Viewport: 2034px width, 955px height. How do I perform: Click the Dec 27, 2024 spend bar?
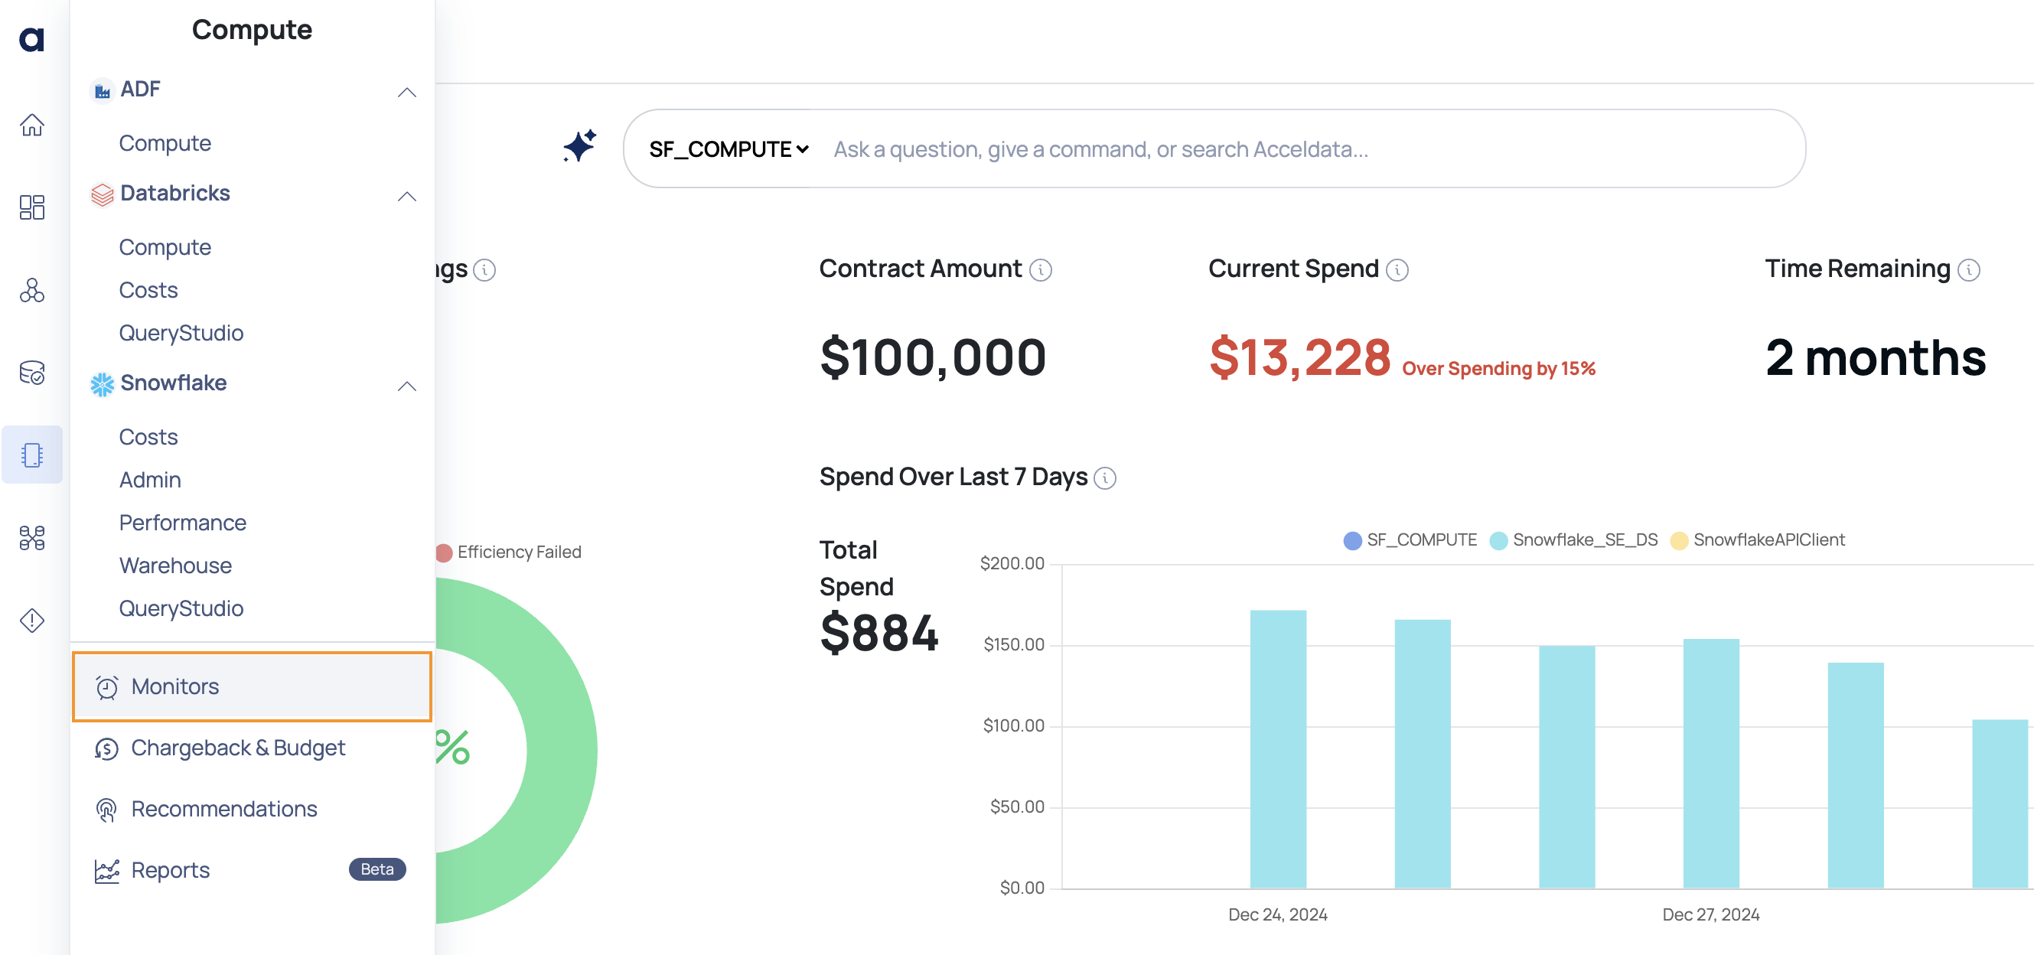click(x=1711, y=763)
